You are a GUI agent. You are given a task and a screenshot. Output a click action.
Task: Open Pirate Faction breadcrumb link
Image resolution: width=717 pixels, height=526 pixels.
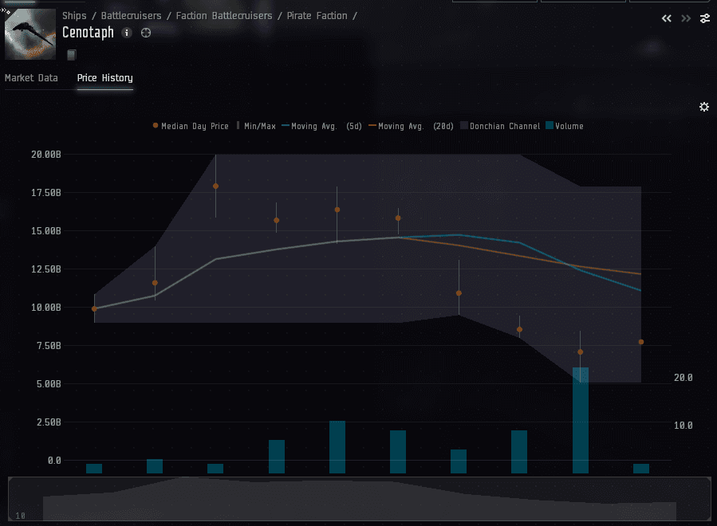tap(318, 16)
